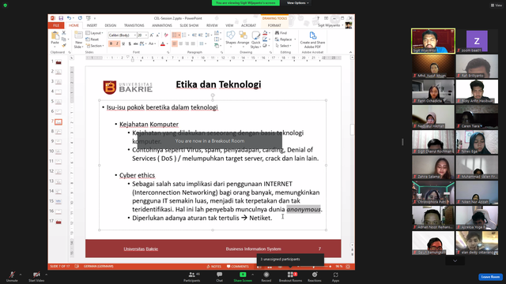506x284 pixels.
Task: Click Start Video in Zoom toolbar
Action: pos(36,277)
